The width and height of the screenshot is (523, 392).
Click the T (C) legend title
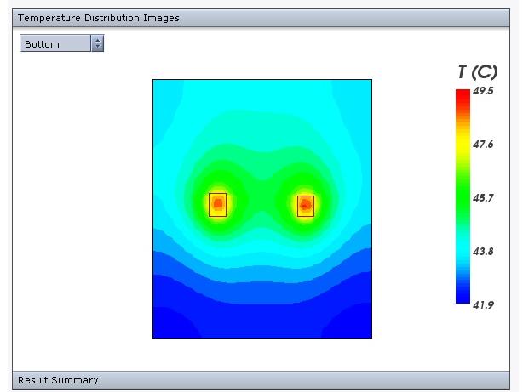477,72
